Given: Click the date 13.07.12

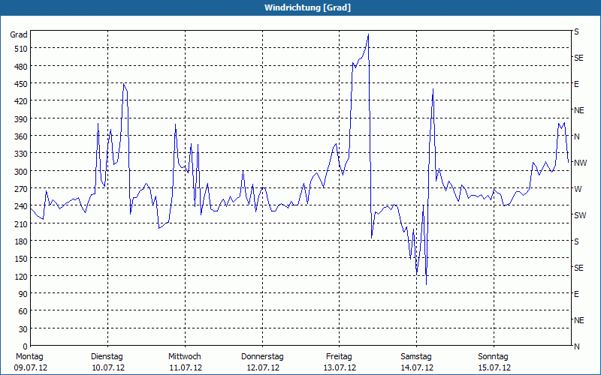Looking at the screenshot, I should point(340,368).
